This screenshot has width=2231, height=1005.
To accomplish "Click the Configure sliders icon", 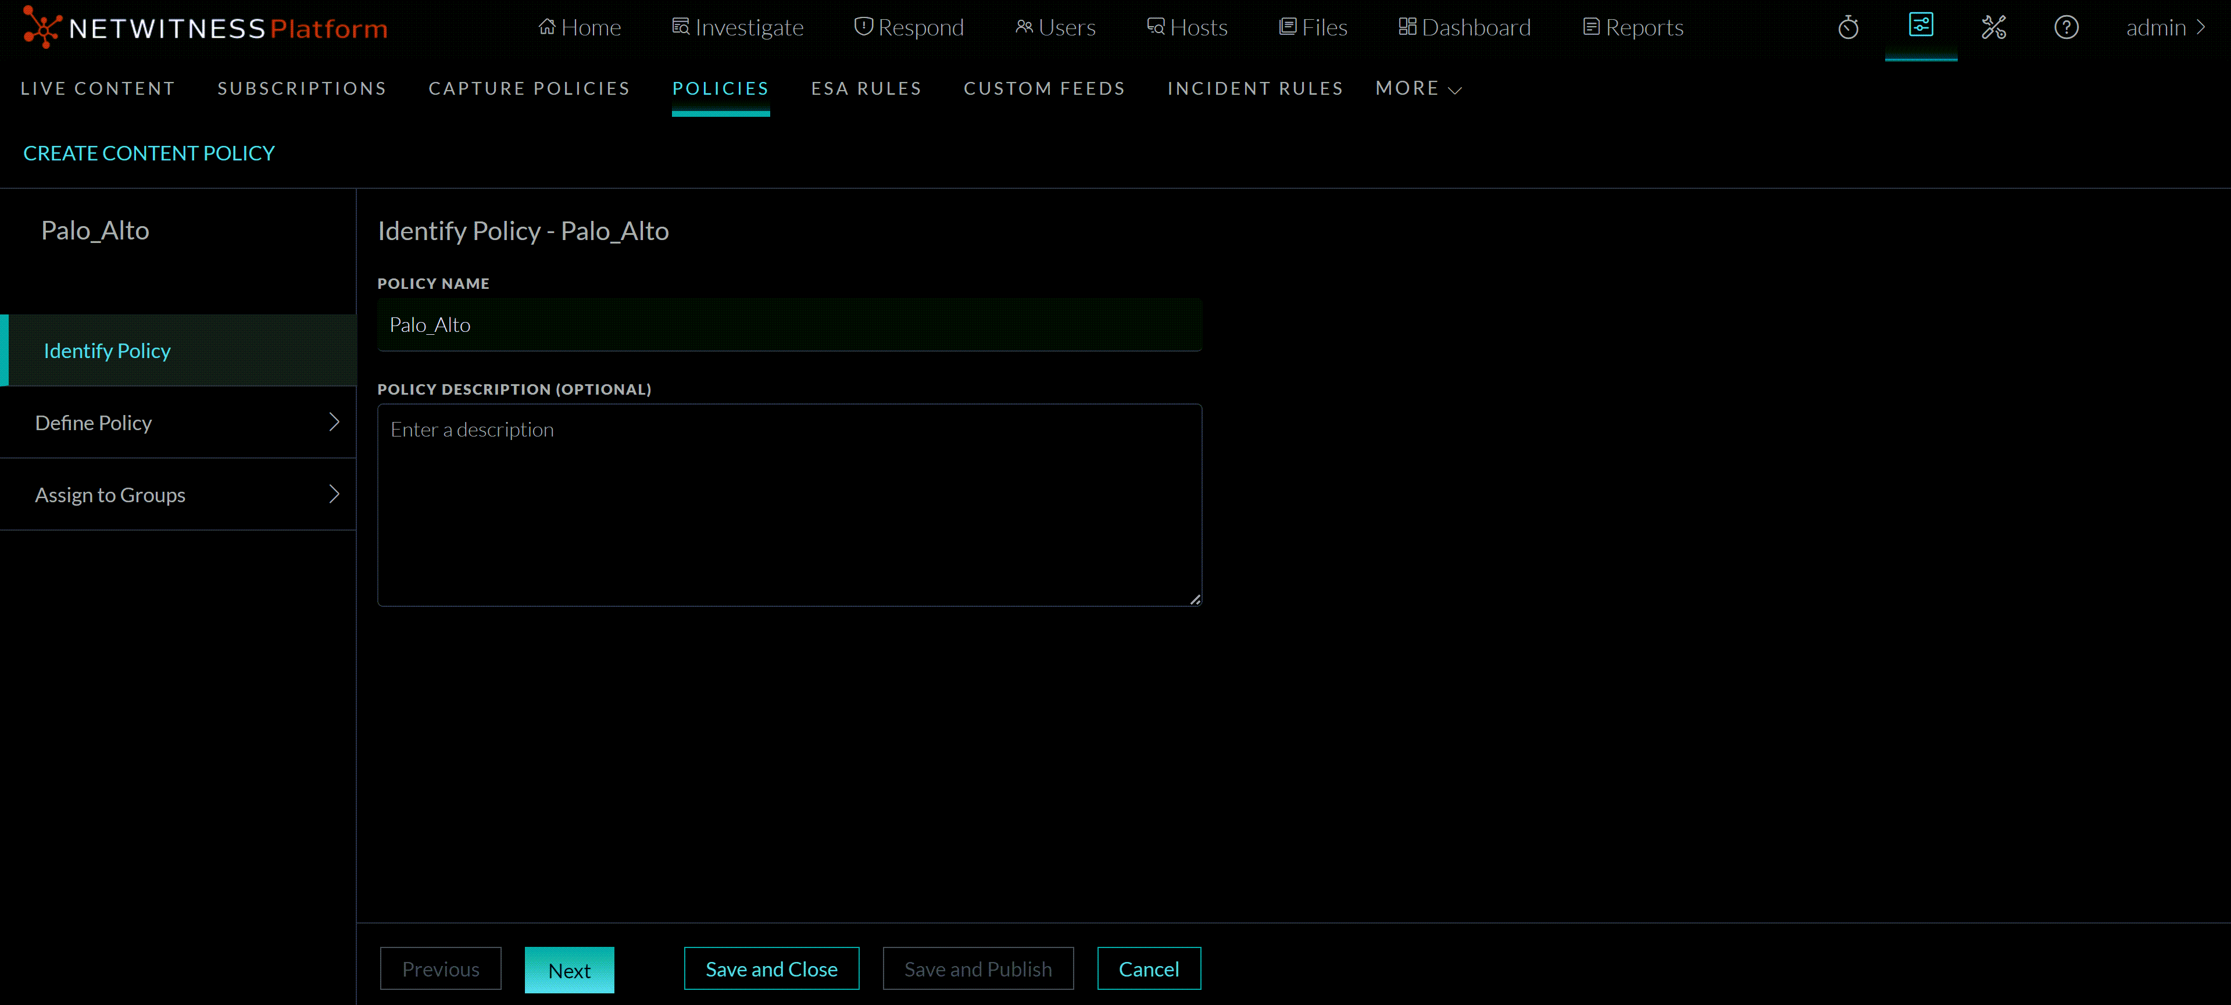I will pos(1920,26).
